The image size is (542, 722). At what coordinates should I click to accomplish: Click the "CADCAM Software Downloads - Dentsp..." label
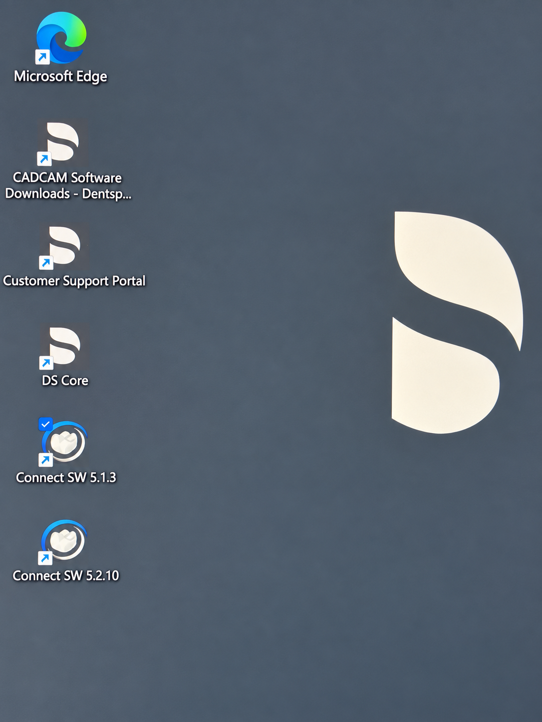point(68,185)
